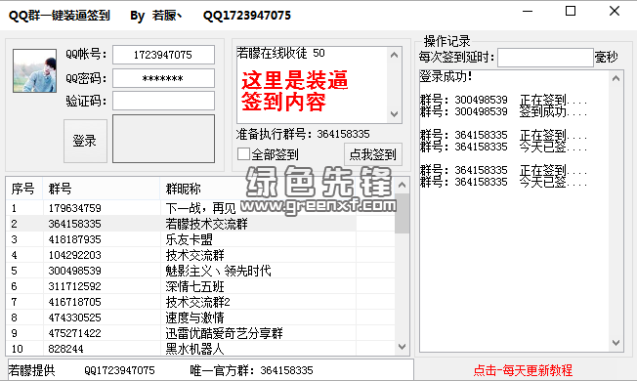Image resolution: width=637 pixels, height=381 pixels.
Task: Focus the 验证码 captcha input field
Action: [163, 101]
